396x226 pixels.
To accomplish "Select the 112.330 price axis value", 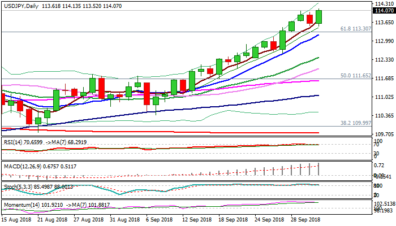I will coord(384,60).
